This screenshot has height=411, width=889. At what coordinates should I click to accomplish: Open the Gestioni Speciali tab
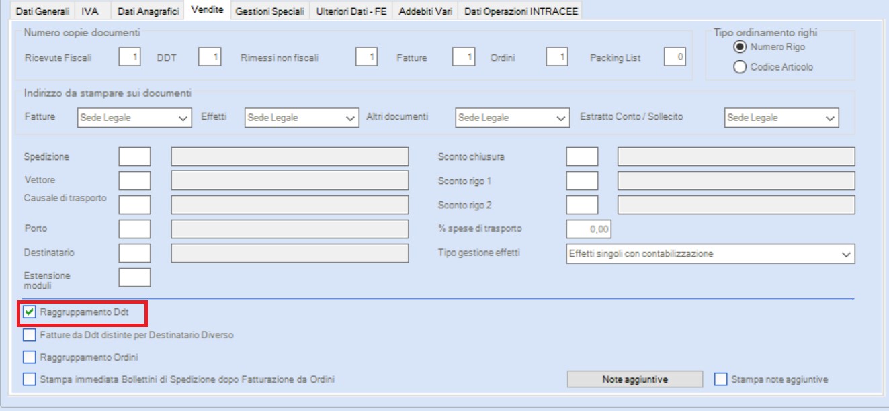coord(269,11)
